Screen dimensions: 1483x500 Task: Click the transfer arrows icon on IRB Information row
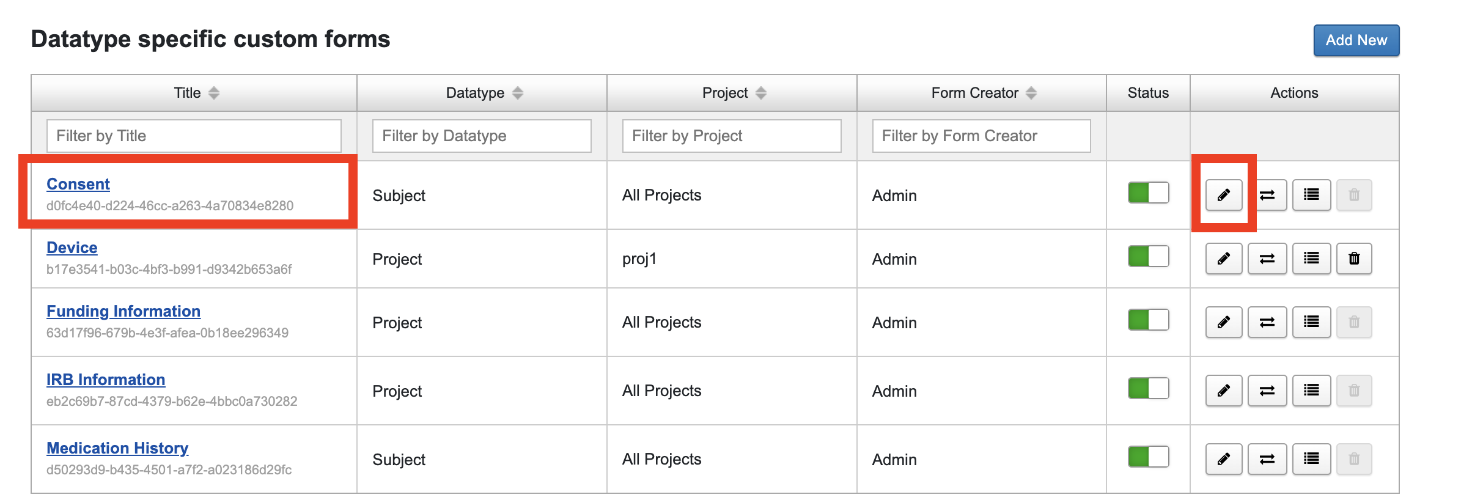[1267, 390]
